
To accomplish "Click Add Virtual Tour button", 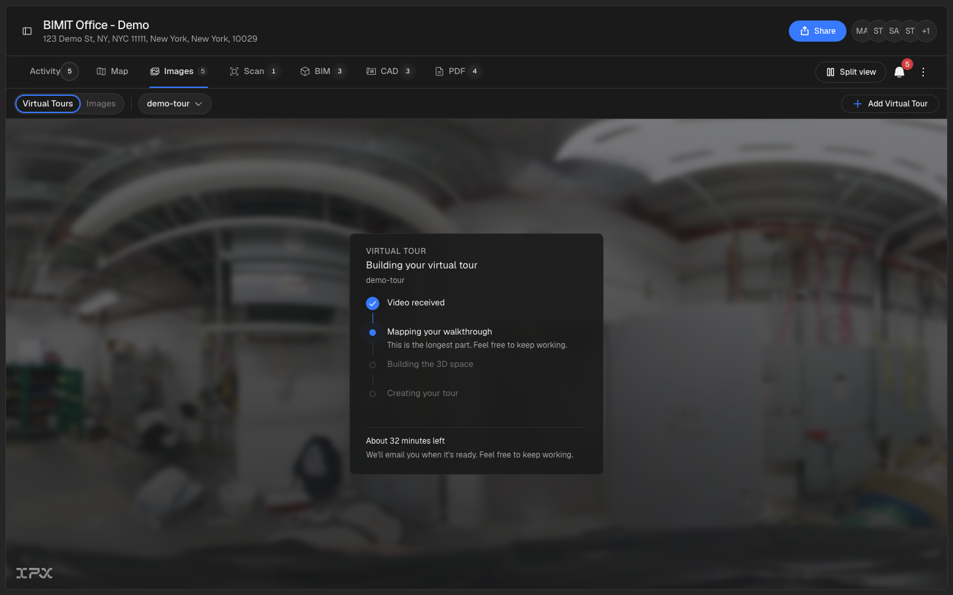I will [890, 104].
